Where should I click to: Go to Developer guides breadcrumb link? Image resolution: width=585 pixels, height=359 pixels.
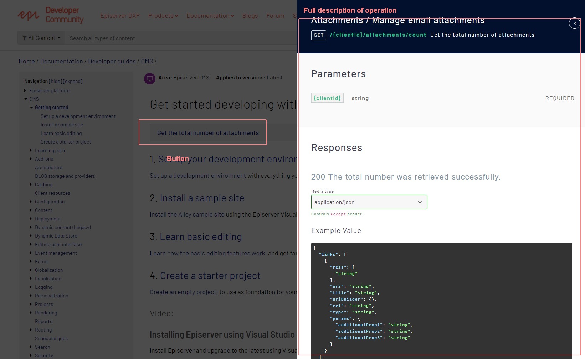click(x=112, y=61)
